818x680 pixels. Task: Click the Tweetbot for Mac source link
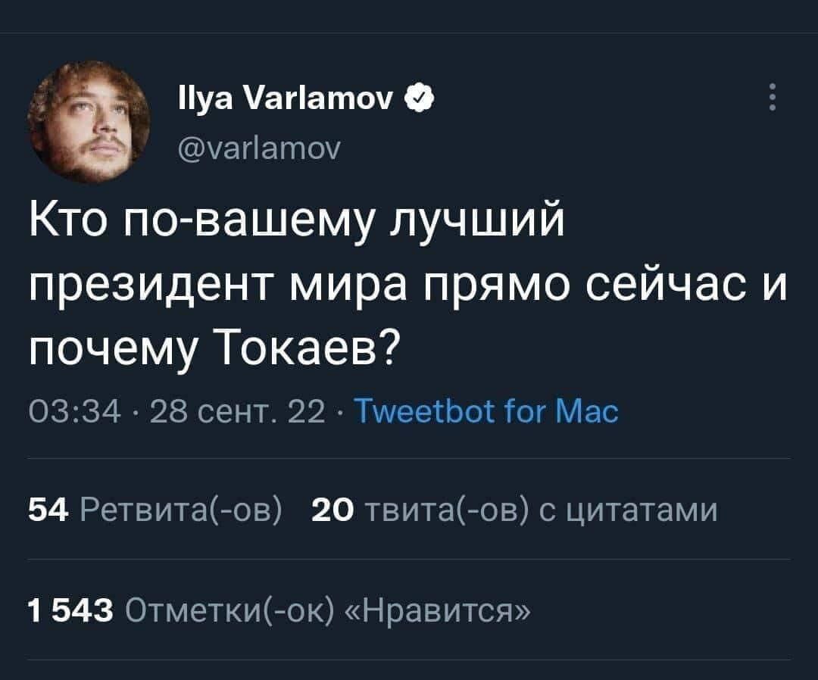click(486, 412)
